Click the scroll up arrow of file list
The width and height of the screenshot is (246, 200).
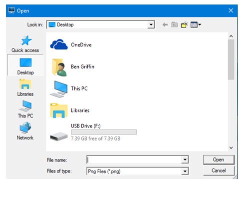(x=231, y=36)
